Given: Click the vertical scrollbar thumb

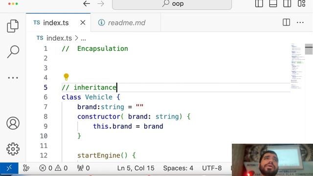Looking at the screenshot, I should 309,49.
